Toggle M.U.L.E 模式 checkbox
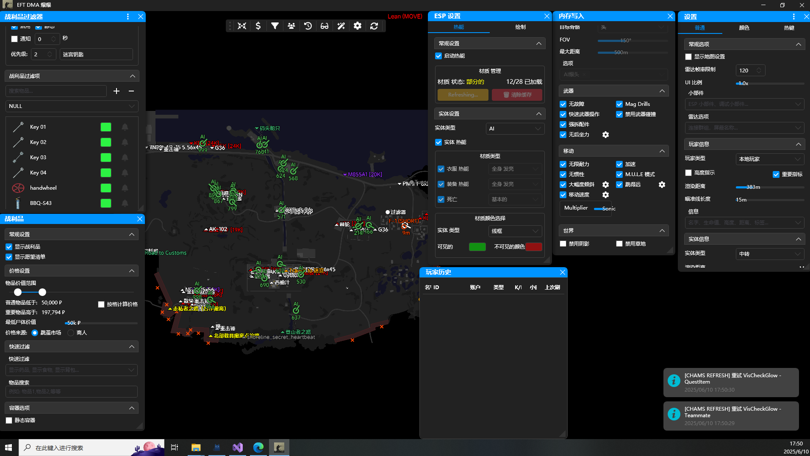The image size is (810, 456). (x=619, y=174)
